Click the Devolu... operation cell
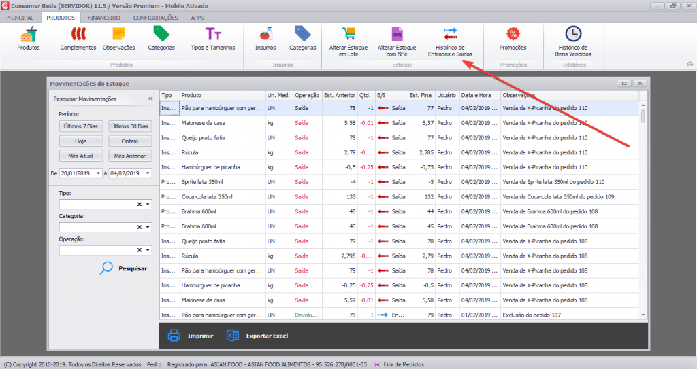697x369 pixels. click(307, 315)
